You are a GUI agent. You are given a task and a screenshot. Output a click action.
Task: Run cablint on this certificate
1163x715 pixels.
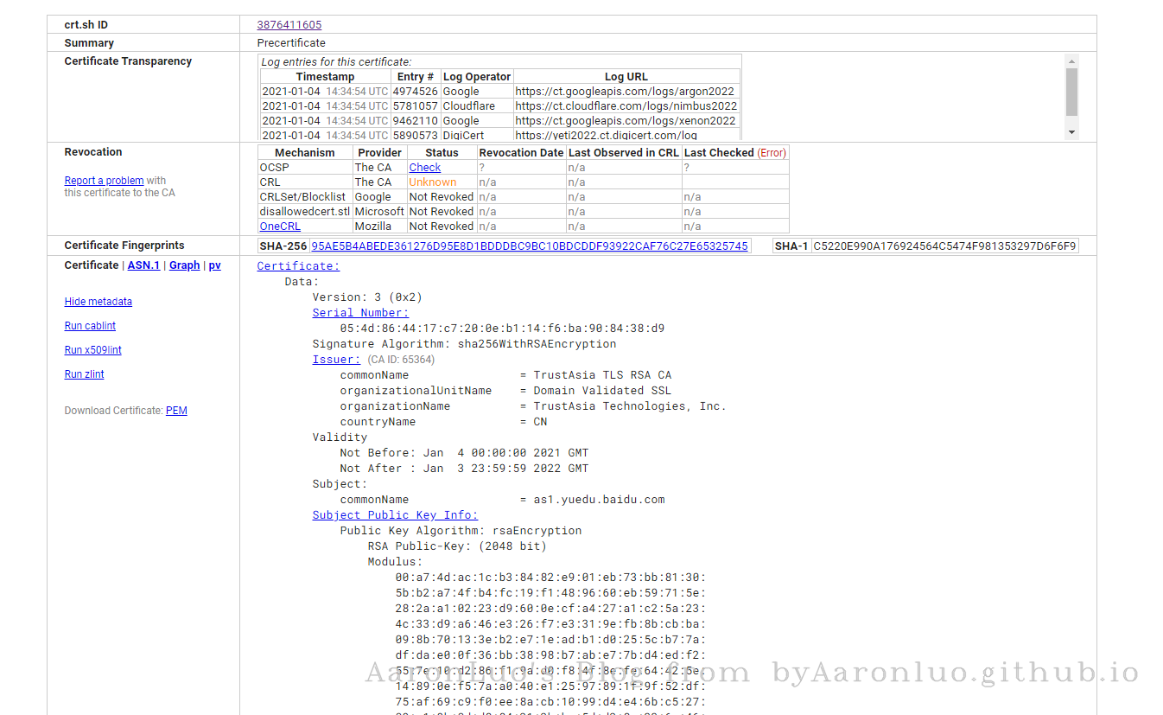[90, 326]
